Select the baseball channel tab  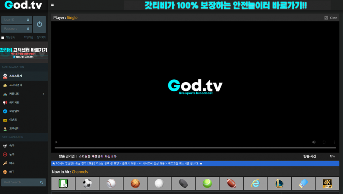click(111, 183)
